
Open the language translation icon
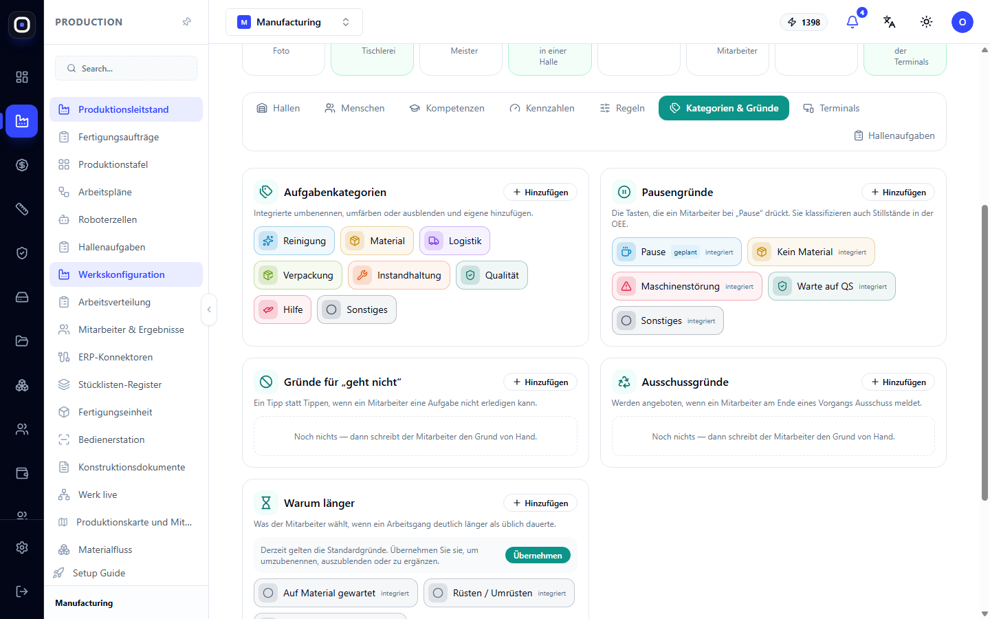(x=889, y=22)
